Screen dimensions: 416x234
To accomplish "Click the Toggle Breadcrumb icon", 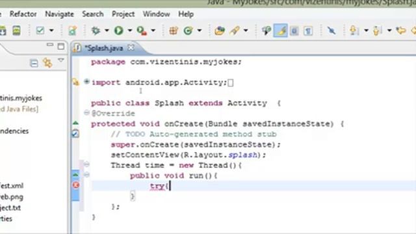I will 266,31.
